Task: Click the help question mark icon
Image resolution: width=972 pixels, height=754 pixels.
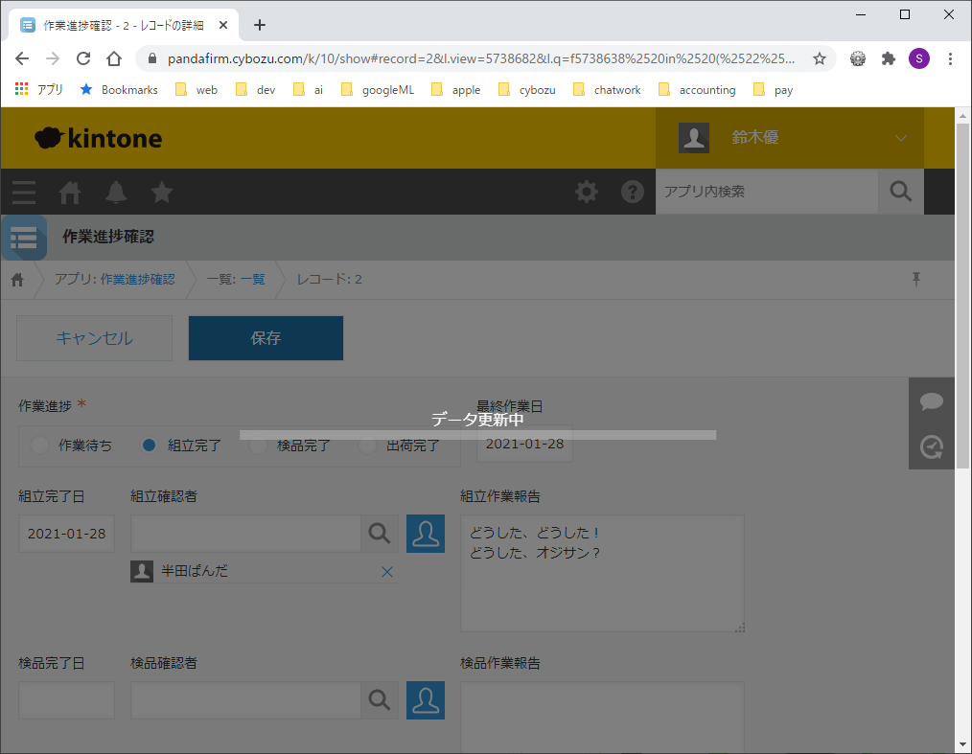Action: (x=632, y=193)
